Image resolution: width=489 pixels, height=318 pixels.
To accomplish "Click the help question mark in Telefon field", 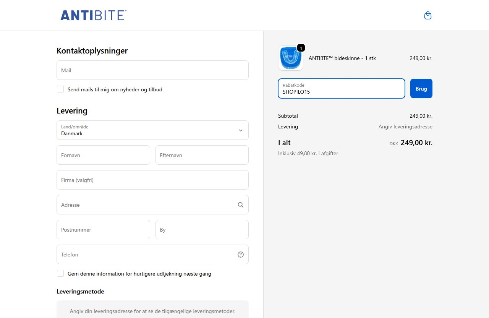I will pyautogui.click(x=241, y=255).
